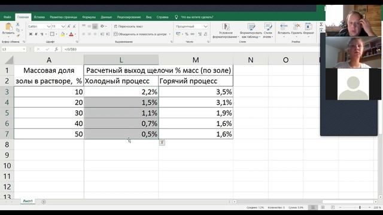Click the zoom in plus button
Viewport: 383px width, 215px height.
pyautogui.click(x=369, y=207)
